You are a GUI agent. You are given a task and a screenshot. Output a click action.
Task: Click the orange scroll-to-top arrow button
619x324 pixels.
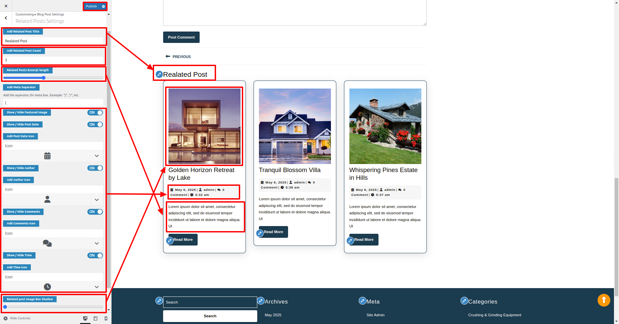(x=604, y=300)
